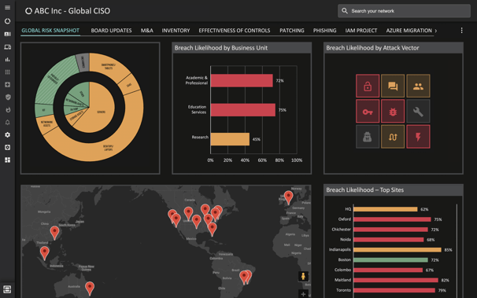Open the dashboard tiles icon in sidebar
Viewport: 477px width, 298px height.
[x=8, y=160]
